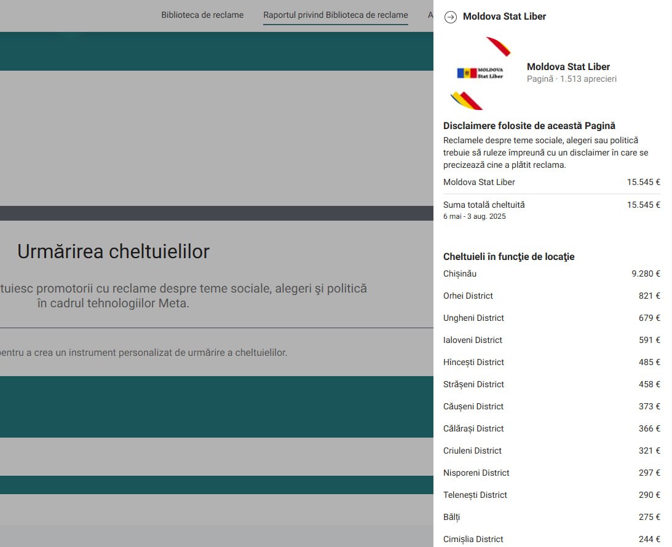This screenshot has height=547, width=672.
Task: Select the Cimișlia District row
Action: pos(551,539)
